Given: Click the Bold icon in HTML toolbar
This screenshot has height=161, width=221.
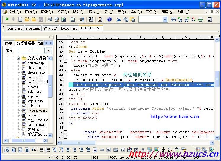Looking at the screenshot, I should [x=14, y=150].
